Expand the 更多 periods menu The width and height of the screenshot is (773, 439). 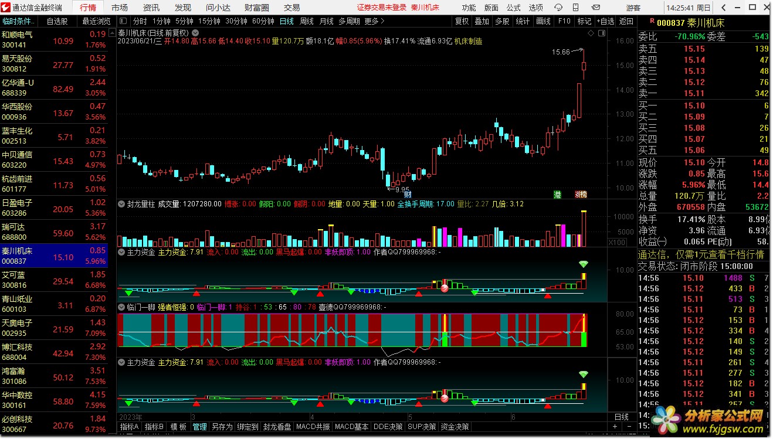[374, 21]
